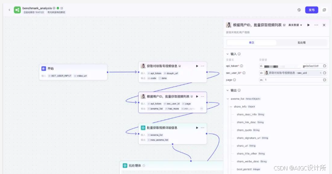Click the 开始 node output port
Viewport: 332px width, 174px height.
108,72
